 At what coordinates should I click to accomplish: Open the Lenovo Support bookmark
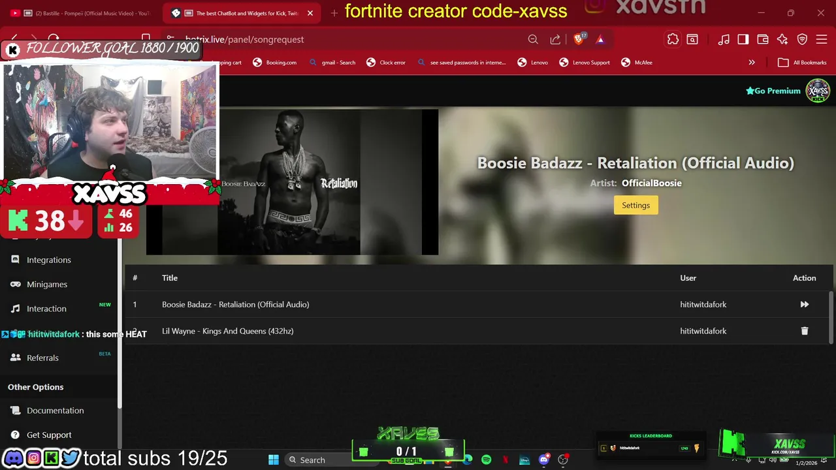coord(585,63)
